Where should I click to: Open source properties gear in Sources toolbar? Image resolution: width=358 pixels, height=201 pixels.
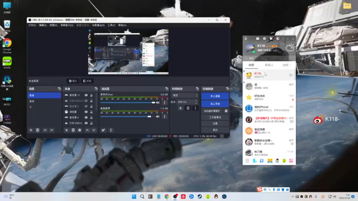click(x=80, y=130)
